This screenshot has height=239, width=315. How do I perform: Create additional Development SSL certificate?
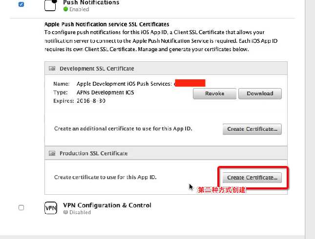click(252, 129)
